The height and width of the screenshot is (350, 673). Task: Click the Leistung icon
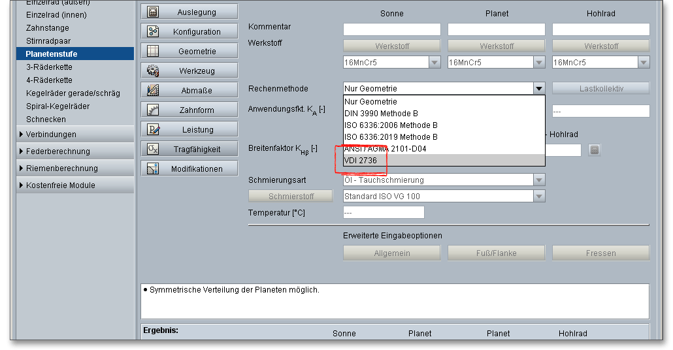click(153, 129)
